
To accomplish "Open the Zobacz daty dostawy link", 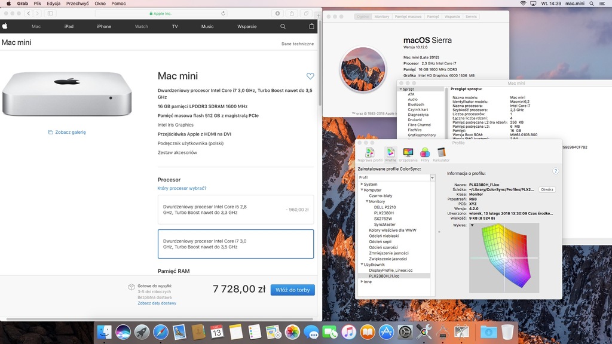I will [157, 303].
